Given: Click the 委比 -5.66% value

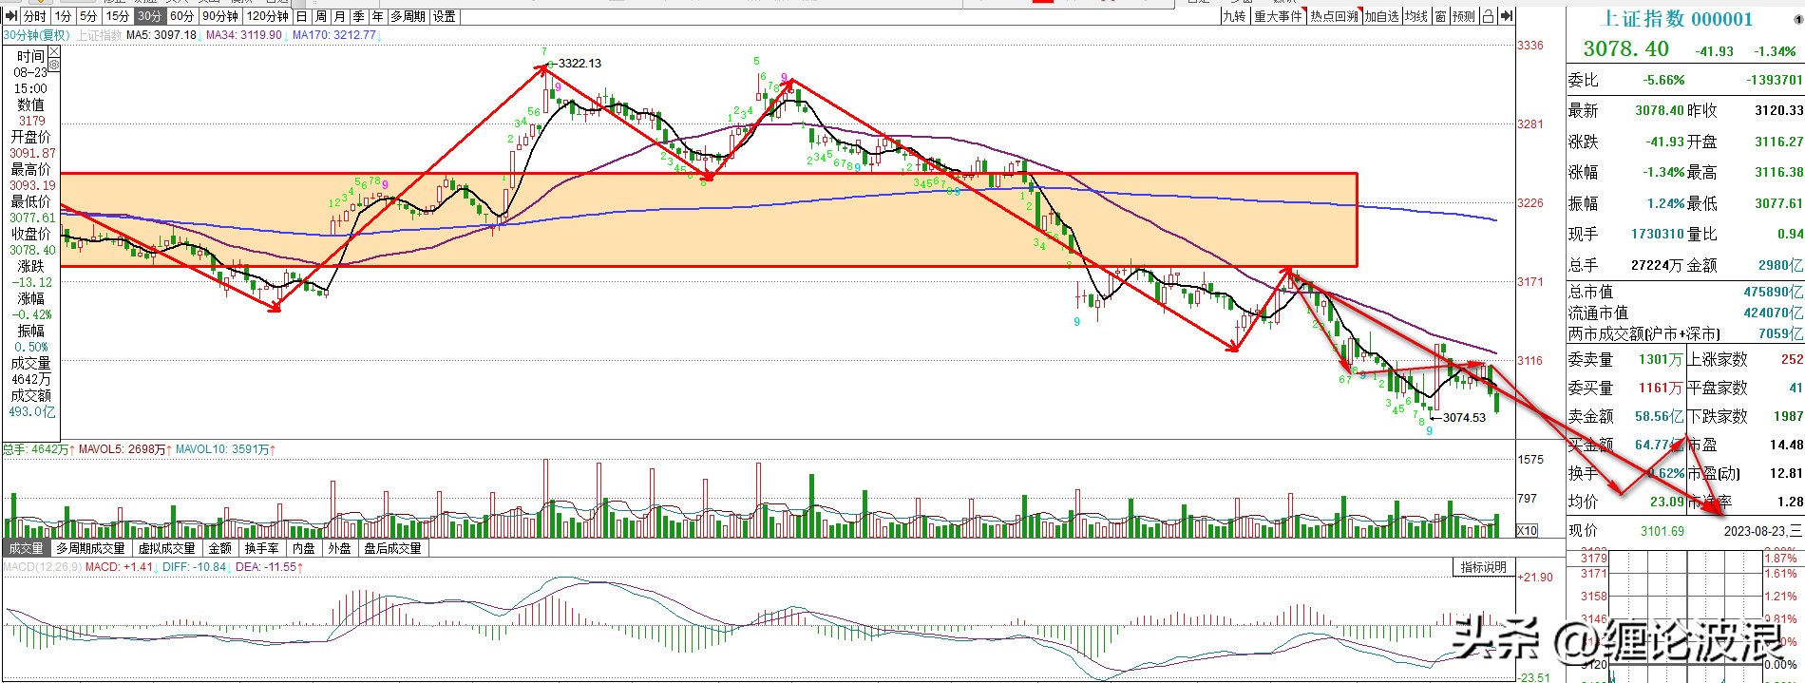Looking at the screenshot, I should [x=1664, y=80].
